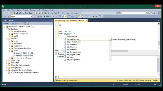Open the MyDB available databases dropdown
Screen dimensions: 163x91
[x=31, y=16]
